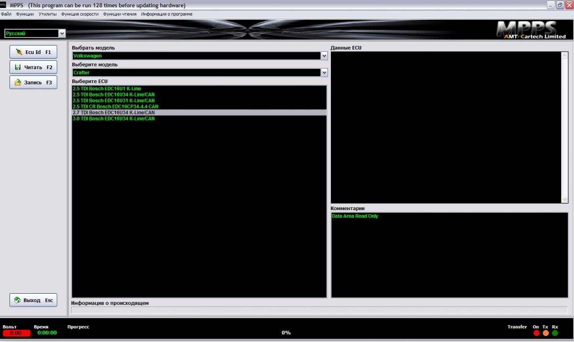The height and width of the screenshot is (342, 574).
Task: Click the folder icon on Запись button
Action: pos(18,82)
